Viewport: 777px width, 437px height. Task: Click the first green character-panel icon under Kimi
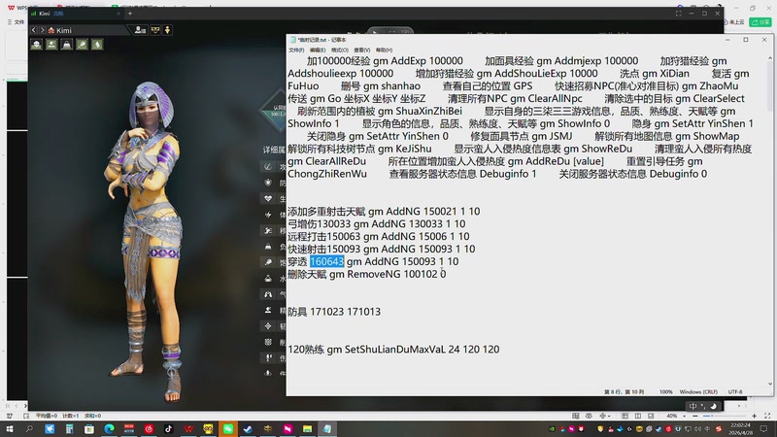click(36, 45)
